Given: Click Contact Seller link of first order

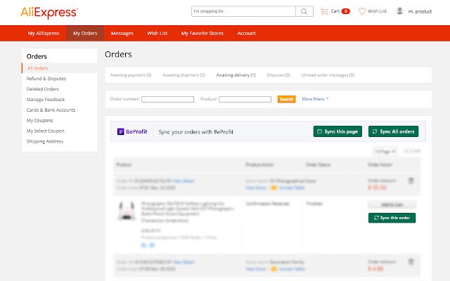Looking at the screenshot, I should (x=292, y=188).
